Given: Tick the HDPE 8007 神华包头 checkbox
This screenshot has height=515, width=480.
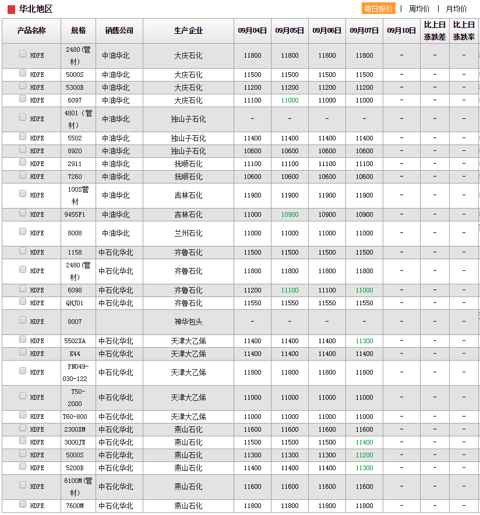Looking at the screenshot, I should 23,320.
